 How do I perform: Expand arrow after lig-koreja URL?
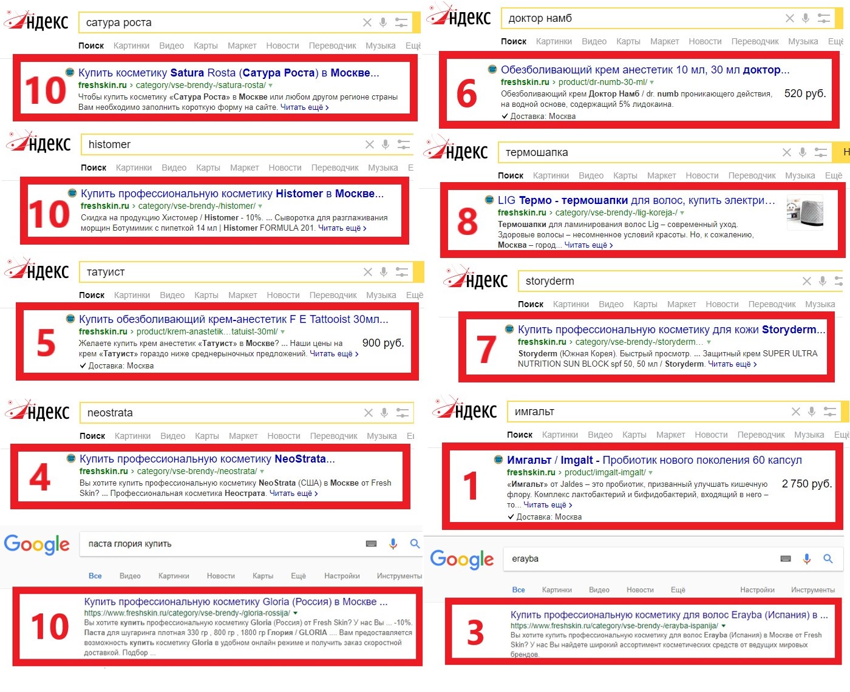pyautogui.click(x=682, y=213)
